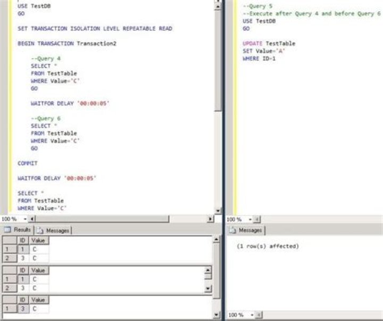Select the Messages tab in right query pane

[246, 230]
